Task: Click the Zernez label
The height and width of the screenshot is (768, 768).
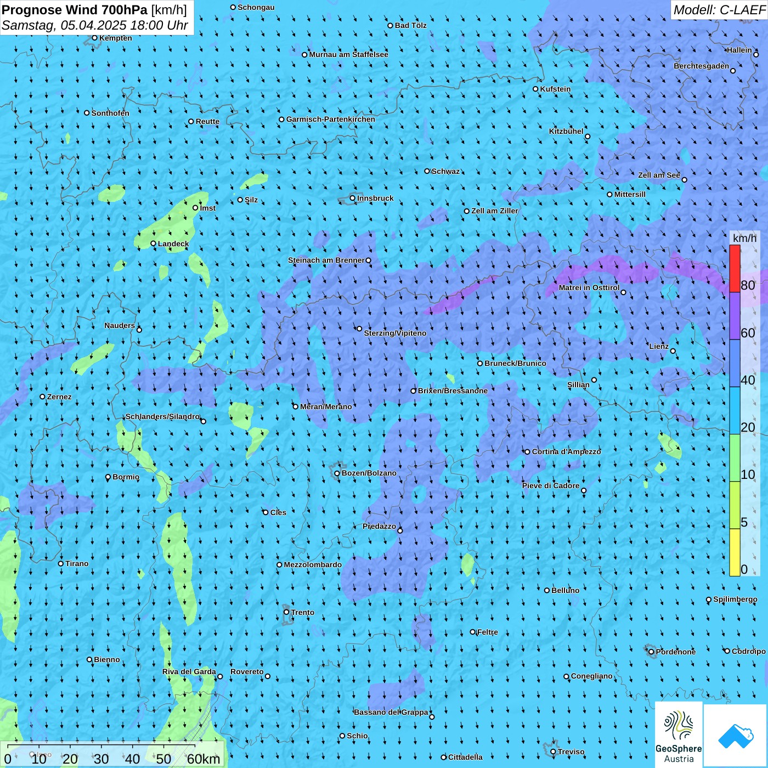Action: click(x=59, y=397)
